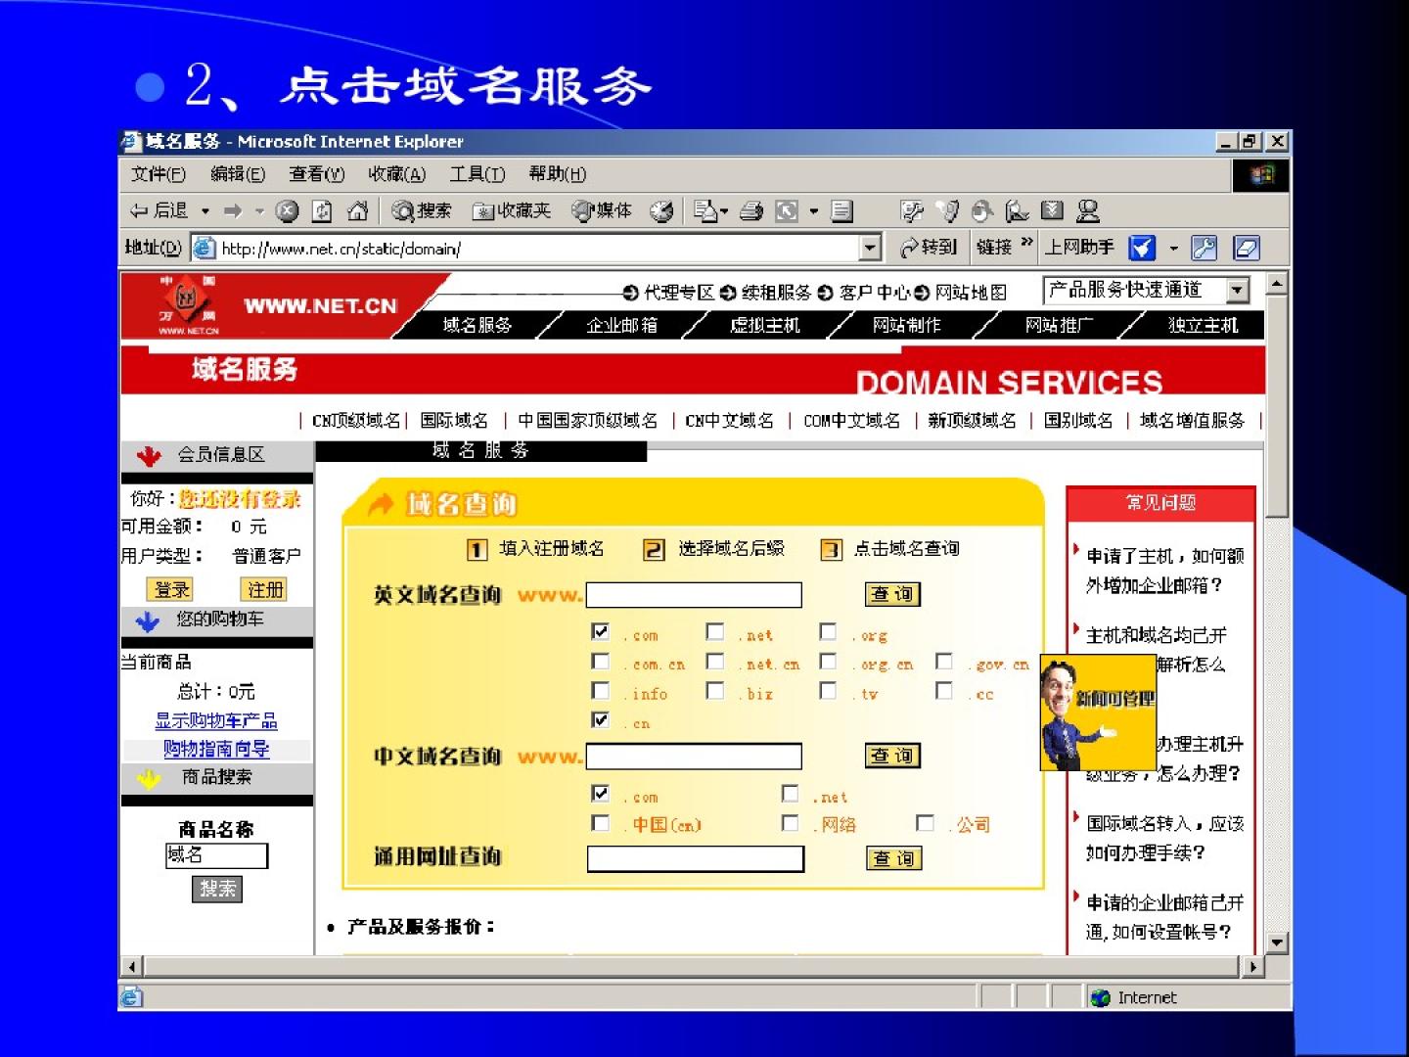Open the 产品服务快速通道 dropdown
The width and height of the screenshot is (1409, 1057).
coord(1238,291)
